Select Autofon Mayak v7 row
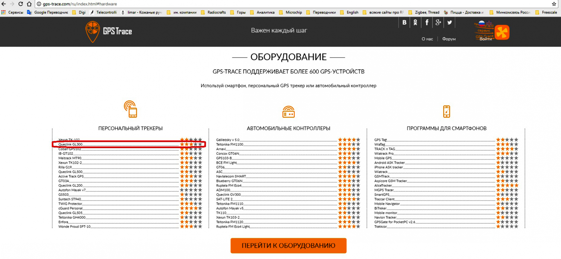Screen dimensions: 561x259 [x=130, y=190]
